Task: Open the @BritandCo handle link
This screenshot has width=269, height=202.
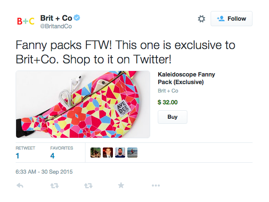Action: [x=56, y=26]
